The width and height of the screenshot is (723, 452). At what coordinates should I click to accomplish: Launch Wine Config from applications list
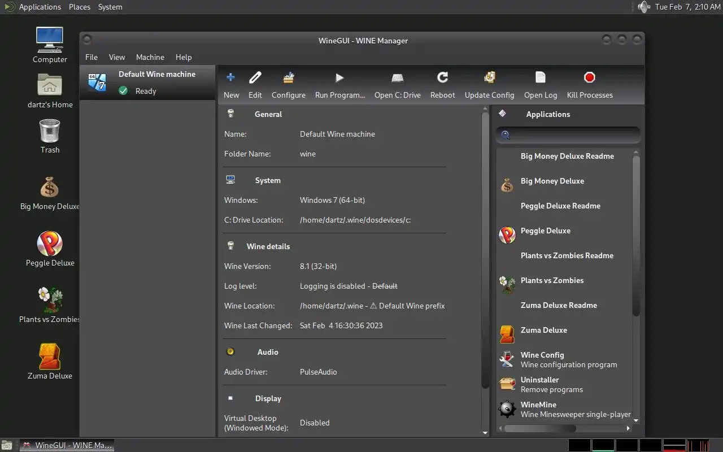[565, 359]
